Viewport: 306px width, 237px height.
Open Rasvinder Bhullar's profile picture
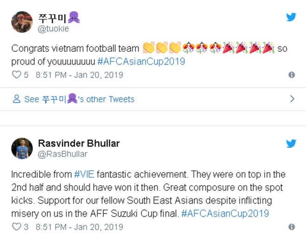tap(22, 148)
